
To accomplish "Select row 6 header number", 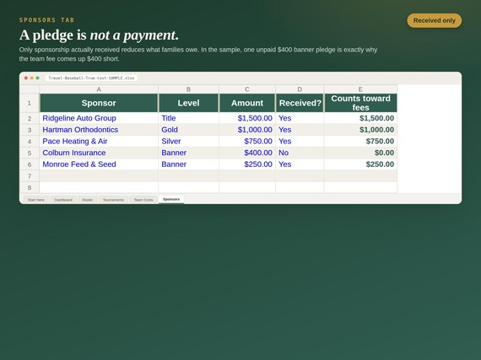I will click(x=30, y=164).
